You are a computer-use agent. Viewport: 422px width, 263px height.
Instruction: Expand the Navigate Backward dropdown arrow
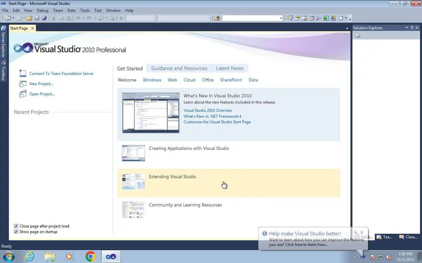coord(106,18)
